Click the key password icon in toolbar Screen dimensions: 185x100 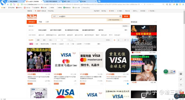[x=174, y=4]
